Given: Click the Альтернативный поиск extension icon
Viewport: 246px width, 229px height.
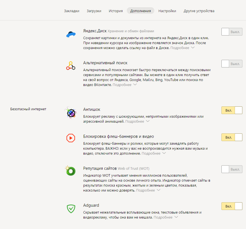Looking at the screenshot, I should (x=71, y=66).
